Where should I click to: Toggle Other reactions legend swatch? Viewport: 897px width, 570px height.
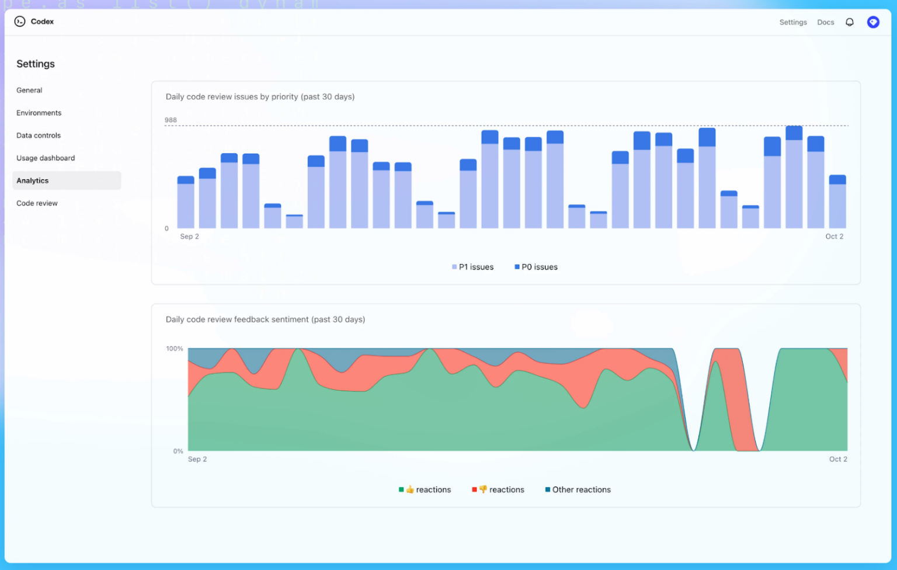click(x=548, y=489)
